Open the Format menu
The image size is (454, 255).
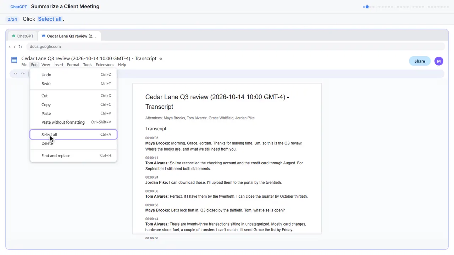73,65
